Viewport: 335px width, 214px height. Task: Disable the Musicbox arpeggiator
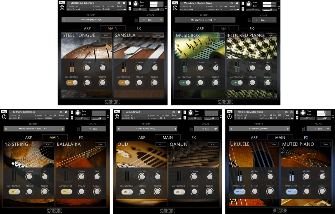click(185, 82)
